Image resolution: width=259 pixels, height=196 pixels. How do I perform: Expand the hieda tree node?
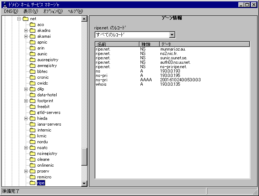tap(26, 118)
